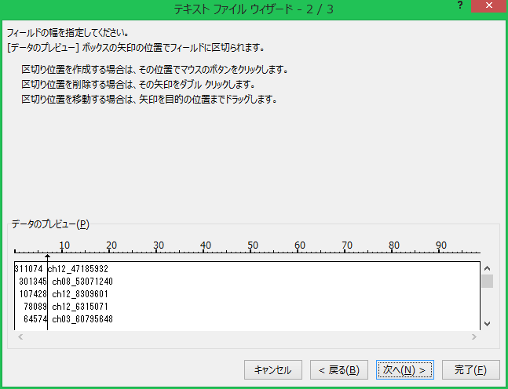
Task: Click the ch08_53071240 row in preview
Action: (x=82, y=282)
